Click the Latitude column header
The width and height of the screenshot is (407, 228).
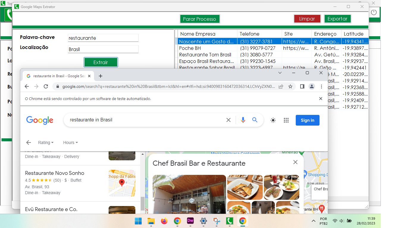tap(355, 34)
